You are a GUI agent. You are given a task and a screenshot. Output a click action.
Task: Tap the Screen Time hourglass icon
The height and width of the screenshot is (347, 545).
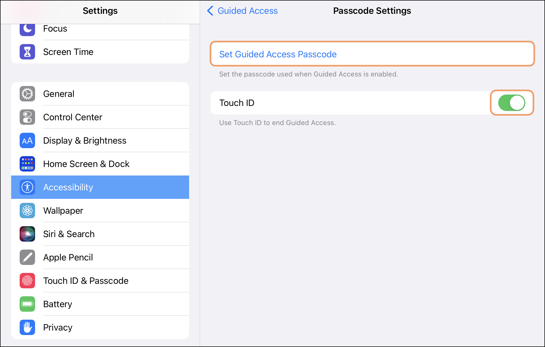(x=27, y=52)
